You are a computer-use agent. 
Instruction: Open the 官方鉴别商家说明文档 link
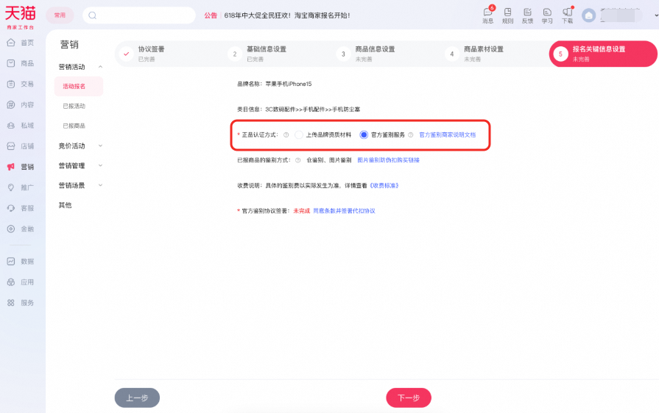click(448, 135)
